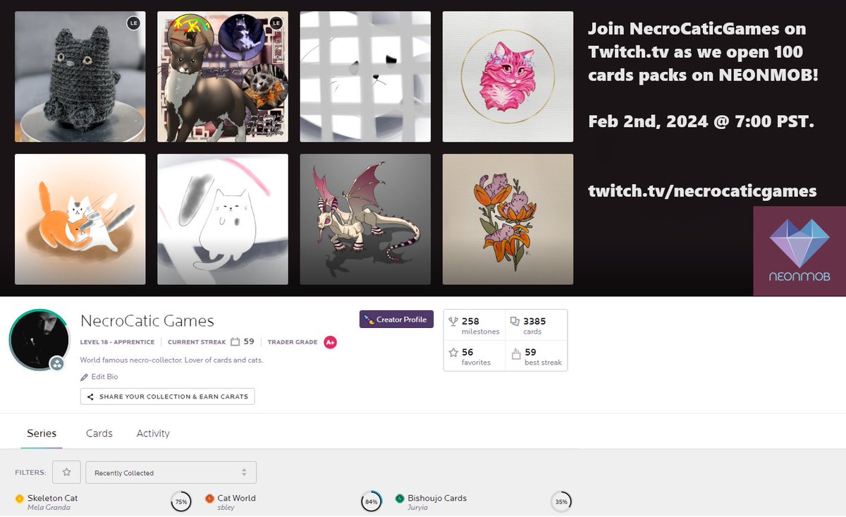Switch to the Activity tab

click(153, 433)
